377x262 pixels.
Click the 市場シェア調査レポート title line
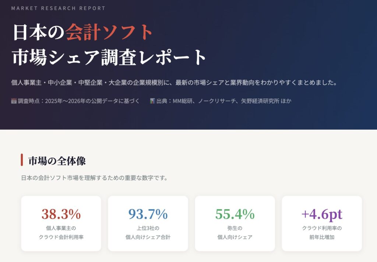coord(109,57)
